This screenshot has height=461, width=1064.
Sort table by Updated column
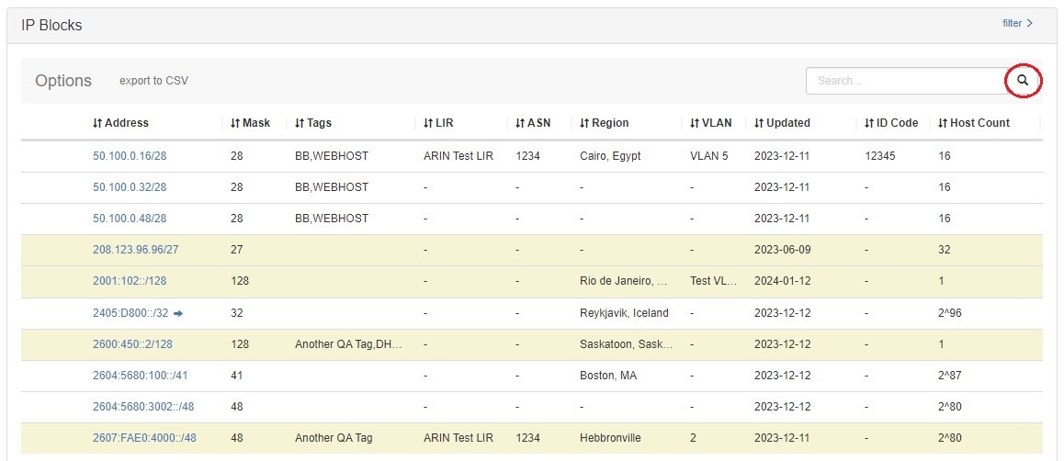coord(782,123)
